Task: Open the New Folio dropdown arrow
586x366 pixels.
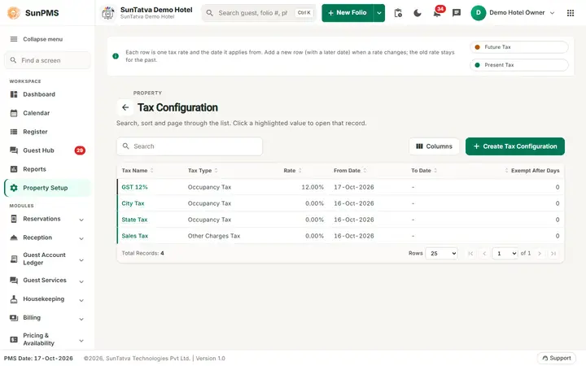Action: point(379,13)
